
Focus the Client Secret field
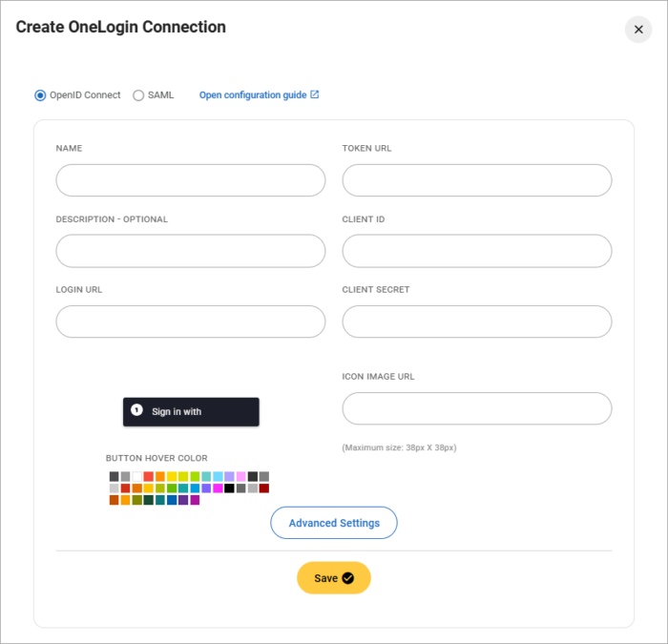coord(476,322)
